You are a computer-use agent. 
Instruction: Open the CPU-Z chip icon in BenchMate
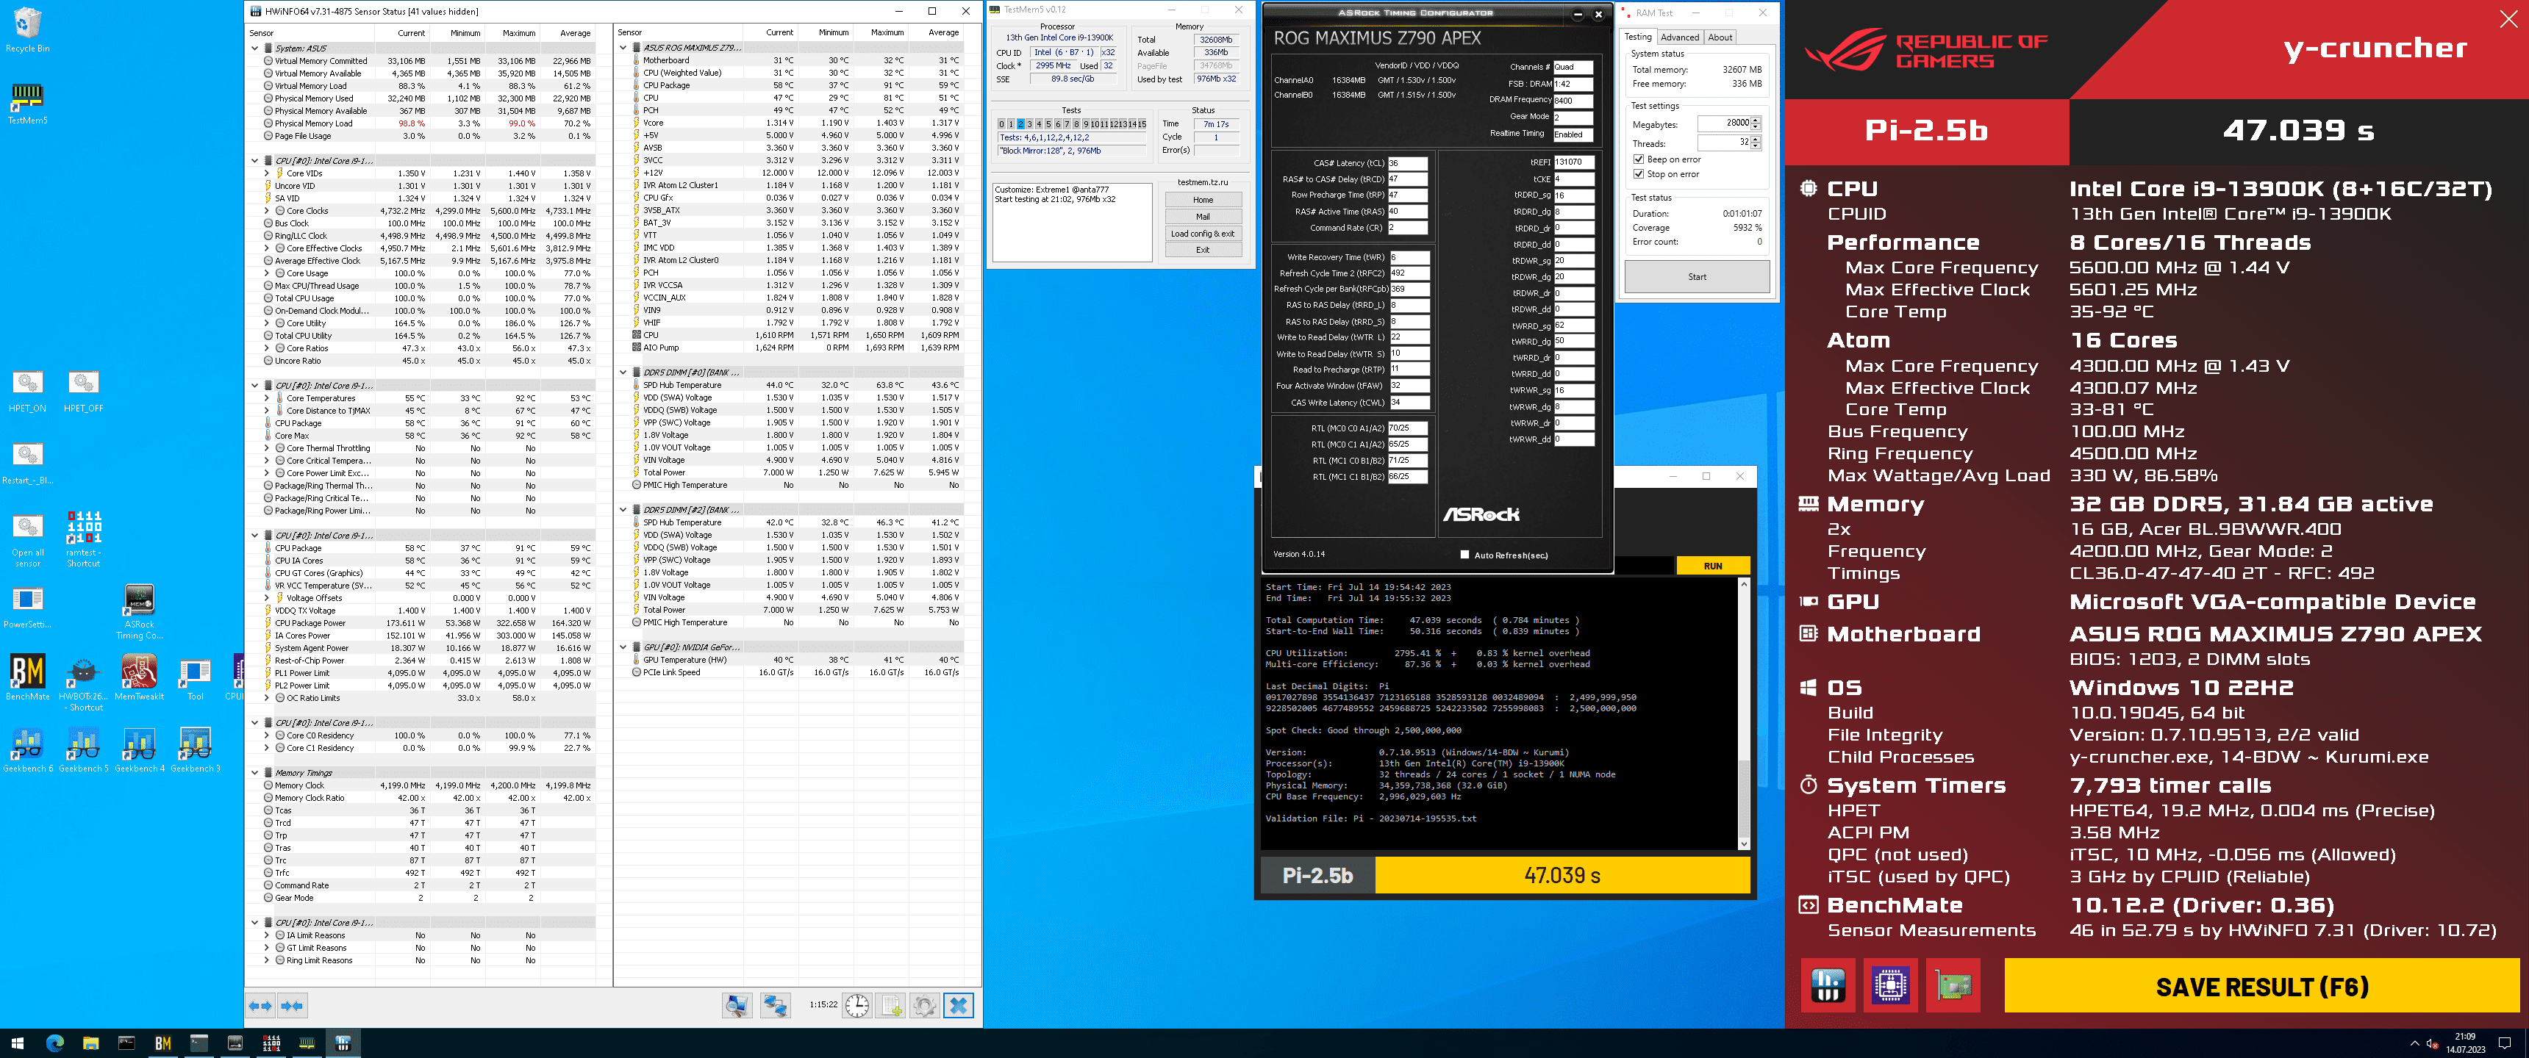(1890, 985)
